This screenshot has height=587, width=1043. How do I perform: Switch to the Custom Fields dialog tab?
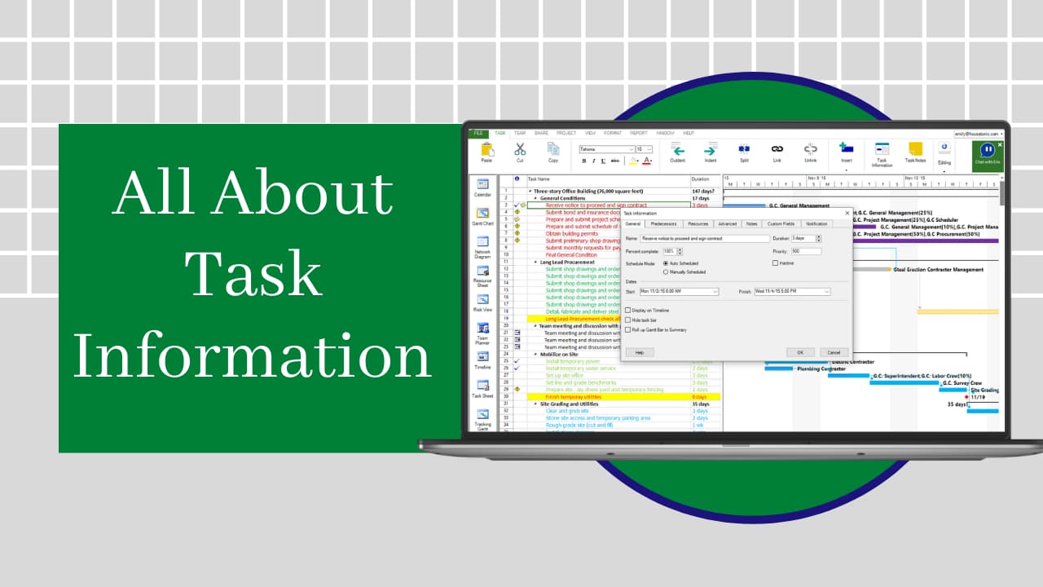click(781, 223)
